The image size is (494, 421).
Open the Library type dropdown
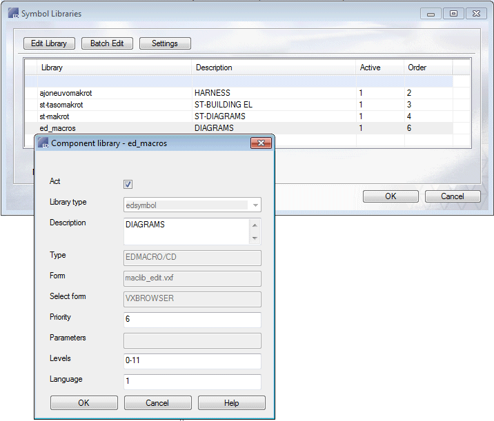click(x=255, y=205)
